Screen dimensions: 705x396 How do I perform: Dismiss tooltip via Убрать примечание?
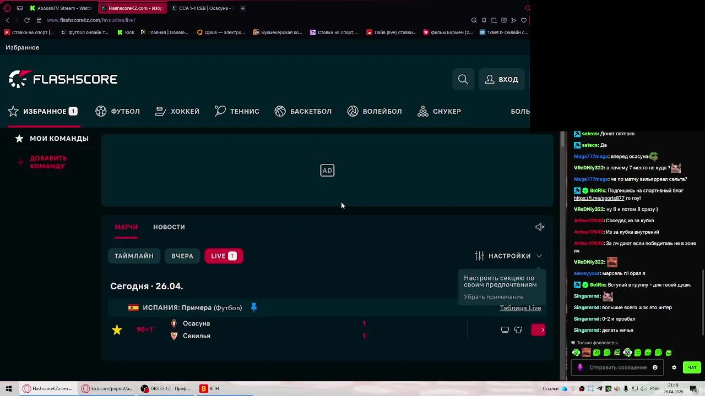coord(493,297)
